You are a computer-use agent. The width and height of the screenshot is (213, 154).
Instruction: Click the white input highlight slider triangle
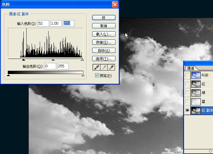coord(82,60)
